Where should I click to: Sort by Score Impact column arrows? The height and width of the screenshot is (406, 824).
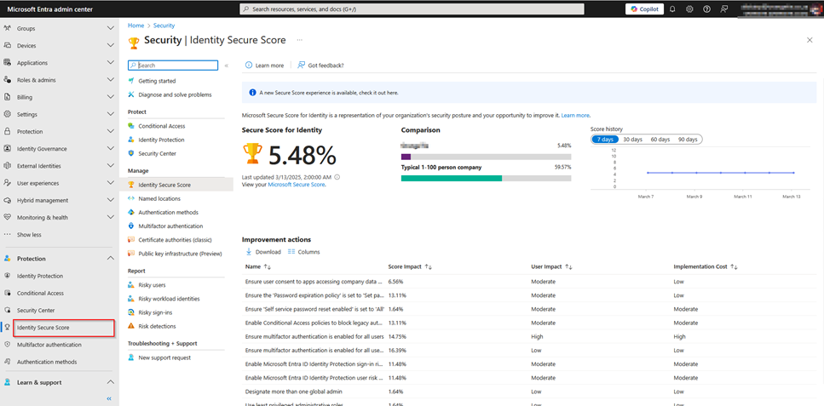429,266
